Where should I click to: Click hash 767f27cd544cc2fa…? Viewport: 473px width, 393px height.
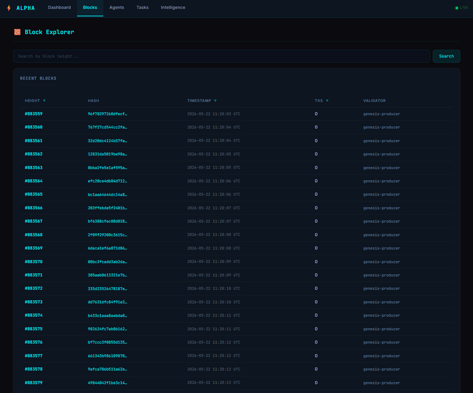(107, 127)
